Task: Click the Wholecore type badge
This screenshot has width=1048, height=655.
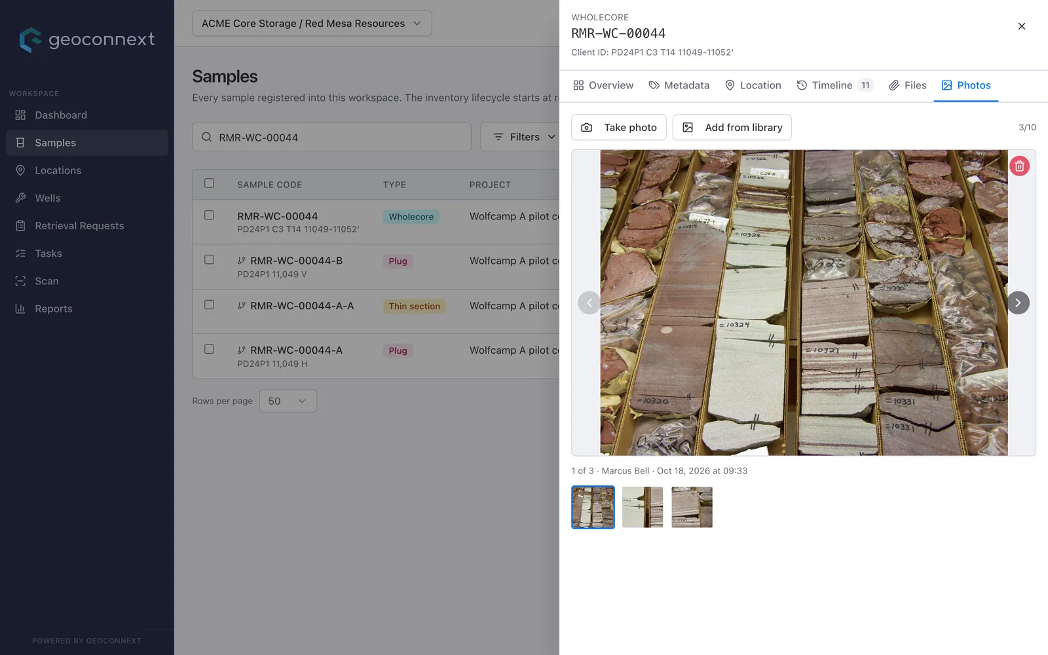Action: coord(411,217)
